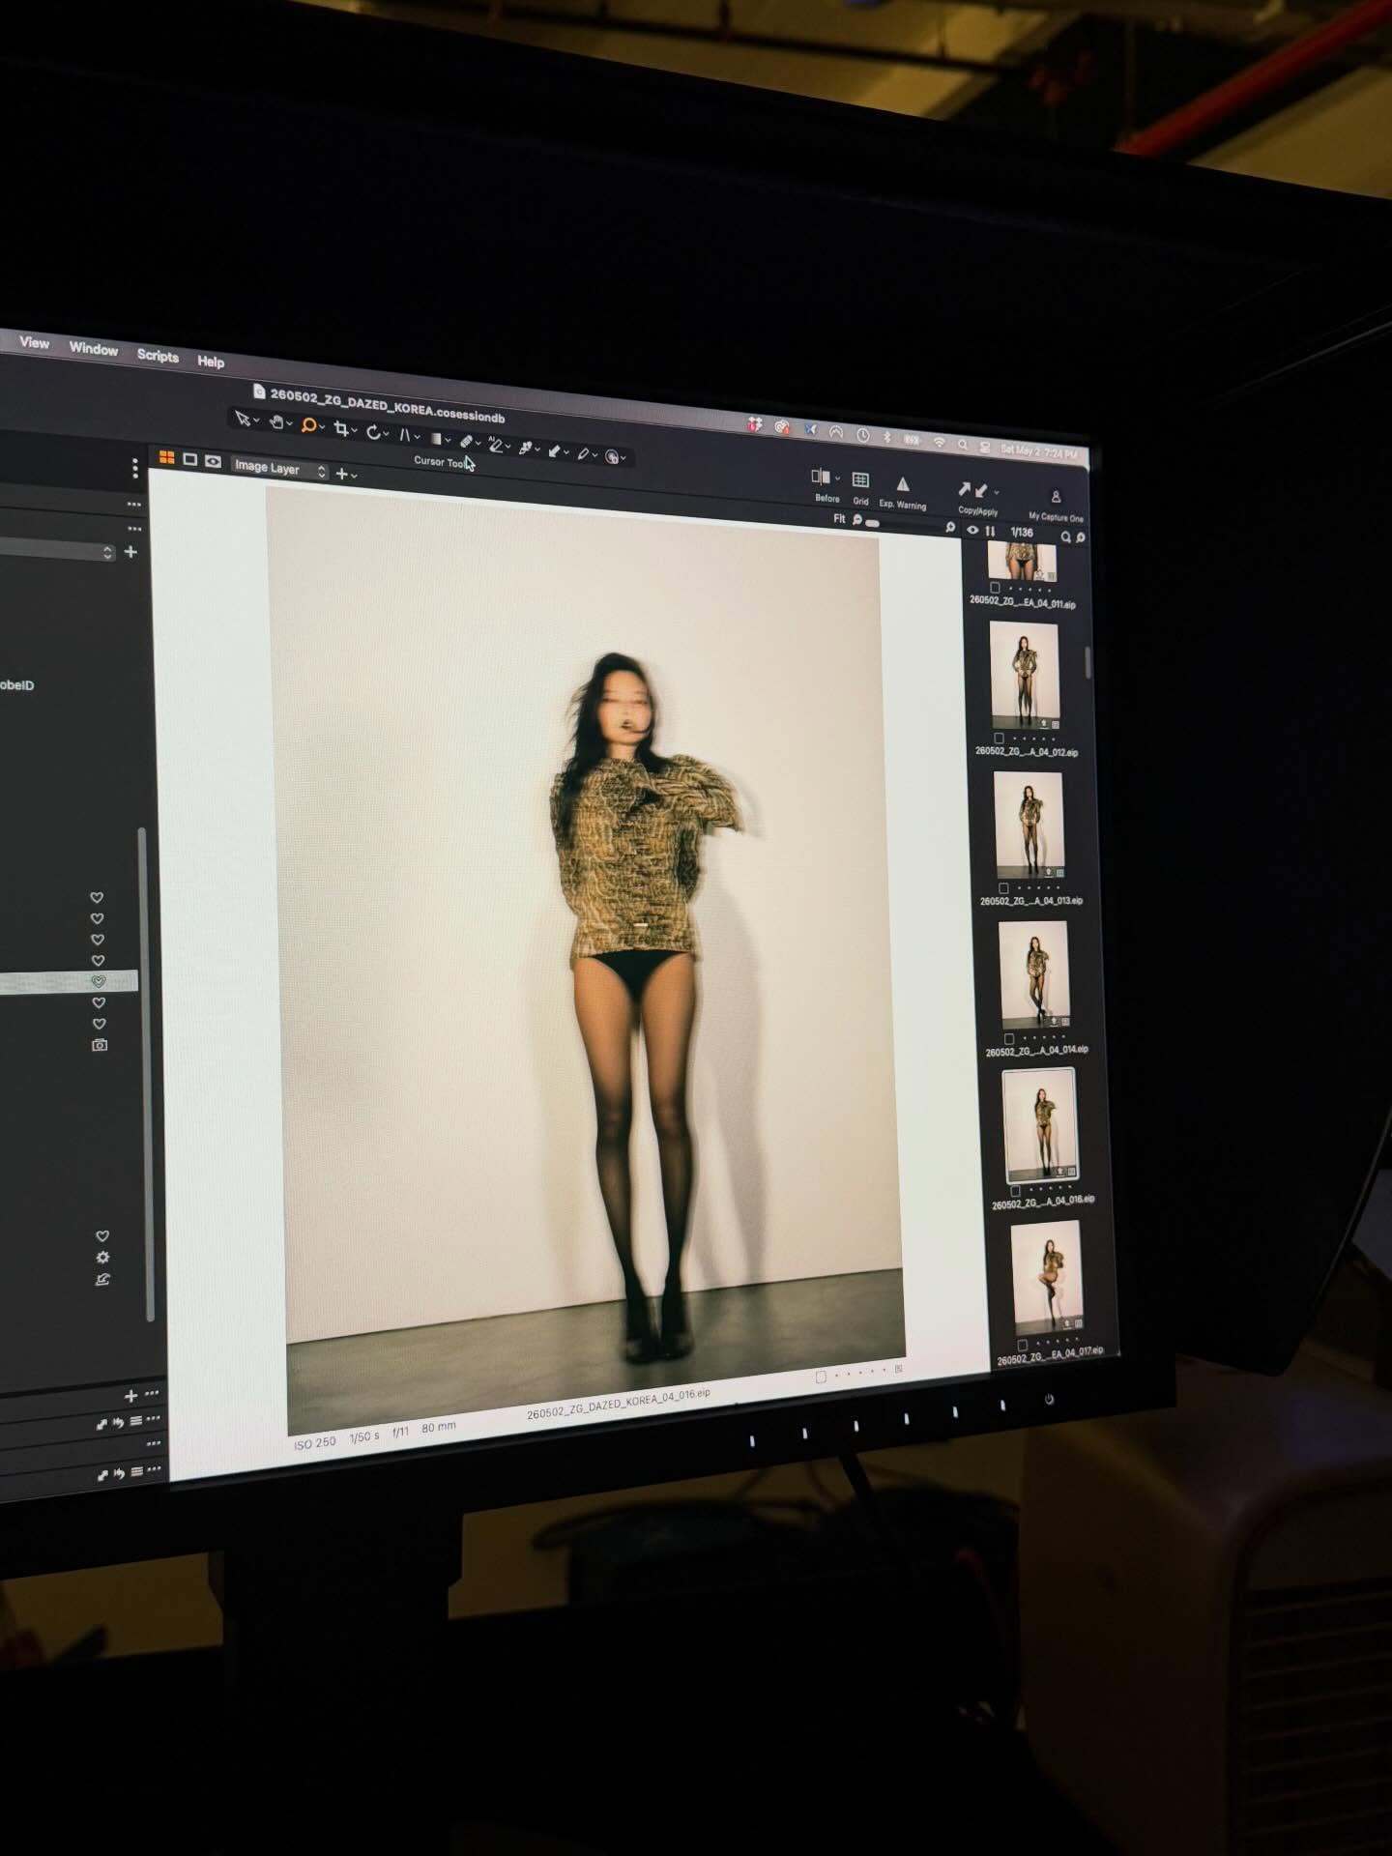Tick checkbox under thumbnail 04_013

tap(1003, 887)
